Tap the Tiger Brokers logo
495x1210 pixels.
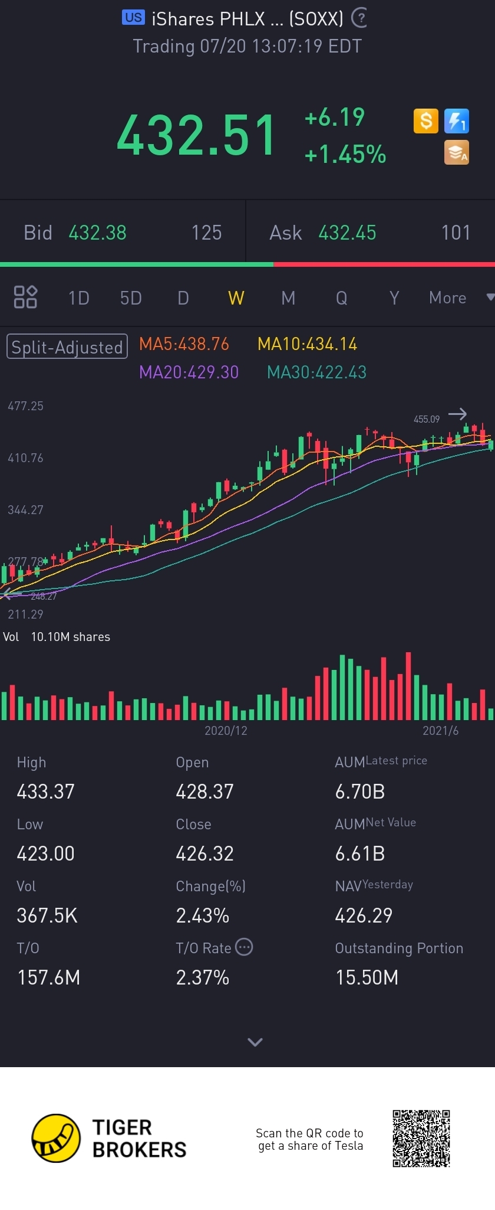tap(109, 1139)
